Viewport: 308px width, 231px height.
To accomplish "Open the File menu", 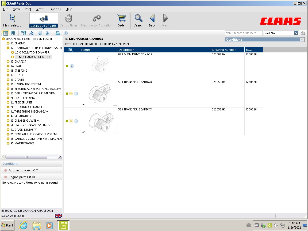I will point(6,9).
